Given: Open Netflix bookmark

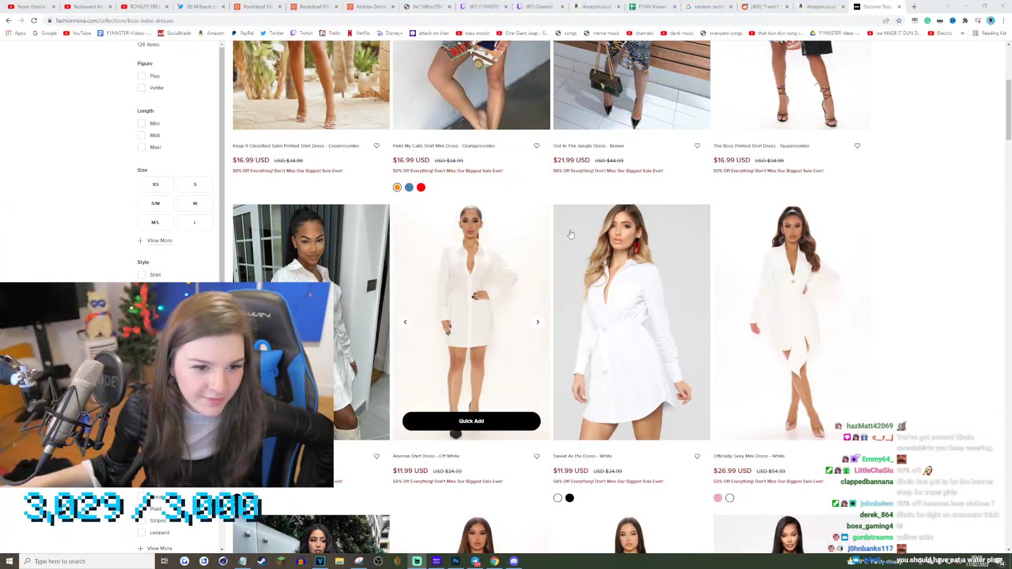Looking at the screenshot, I should point(358,33).
